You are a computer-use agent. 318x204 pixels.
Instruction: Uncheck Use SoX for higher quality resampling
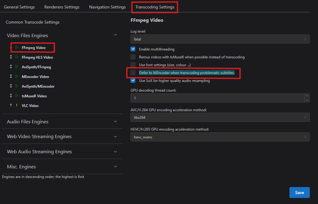[x=133, y=81]
